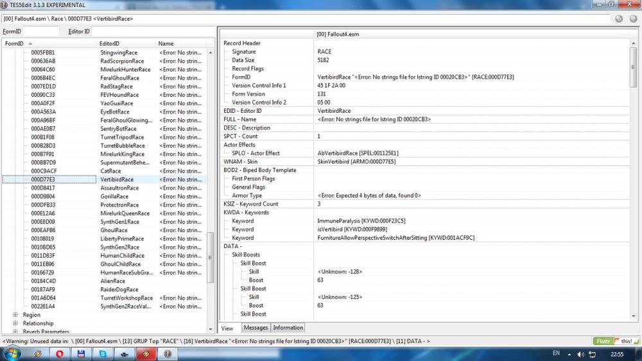
Task: Select the CatRace record
Action: [110, 171]
